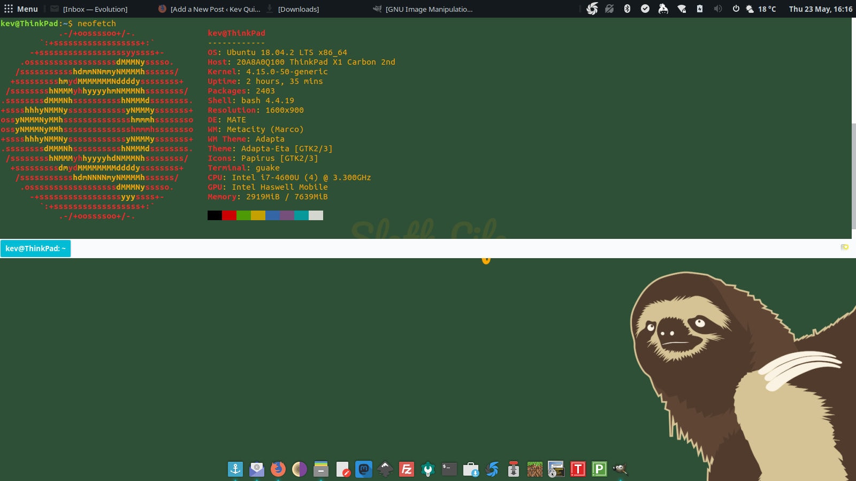Open the Menu applications launcher
Image resolution: width=856 pixels, height=481 pixels.
pyautogui.click(x=21, y=9)
